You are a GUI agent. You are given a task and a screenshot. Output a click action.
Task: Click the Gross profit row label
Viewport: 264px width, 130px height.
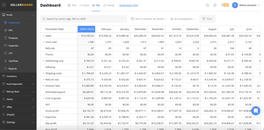click(52, 111)
